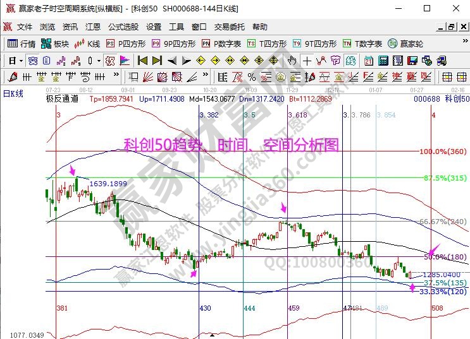Open the K线 chart view
Screen dimensions: 470x339
click(88, 44)
